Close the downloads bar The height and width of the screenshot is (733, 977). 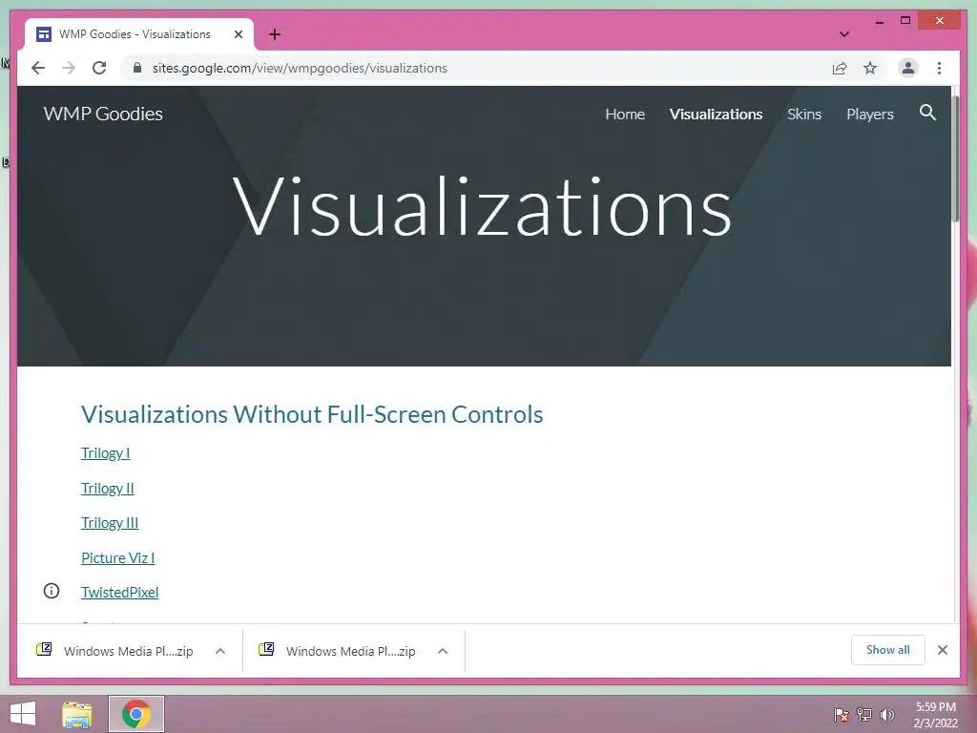click(943, 650)
